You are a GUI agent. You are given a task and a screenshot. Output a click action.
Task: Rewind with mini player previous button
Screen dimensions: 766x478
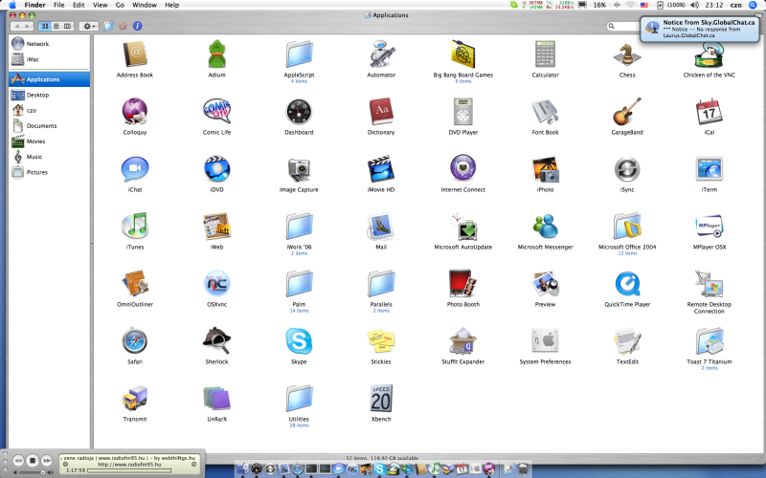coord(18,460)
